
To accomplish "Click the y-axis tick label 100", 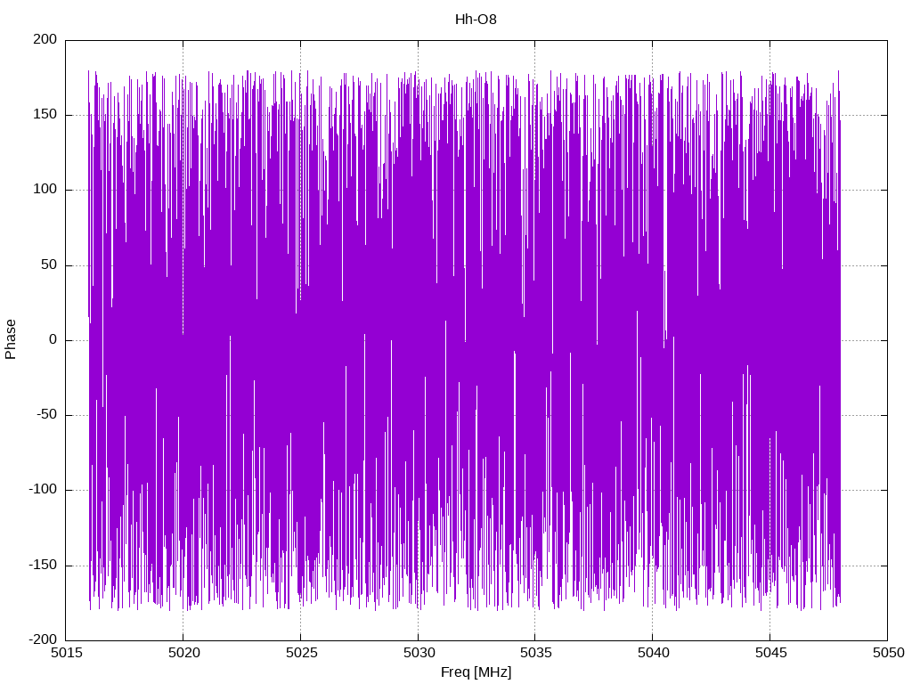I will [45, 190].
